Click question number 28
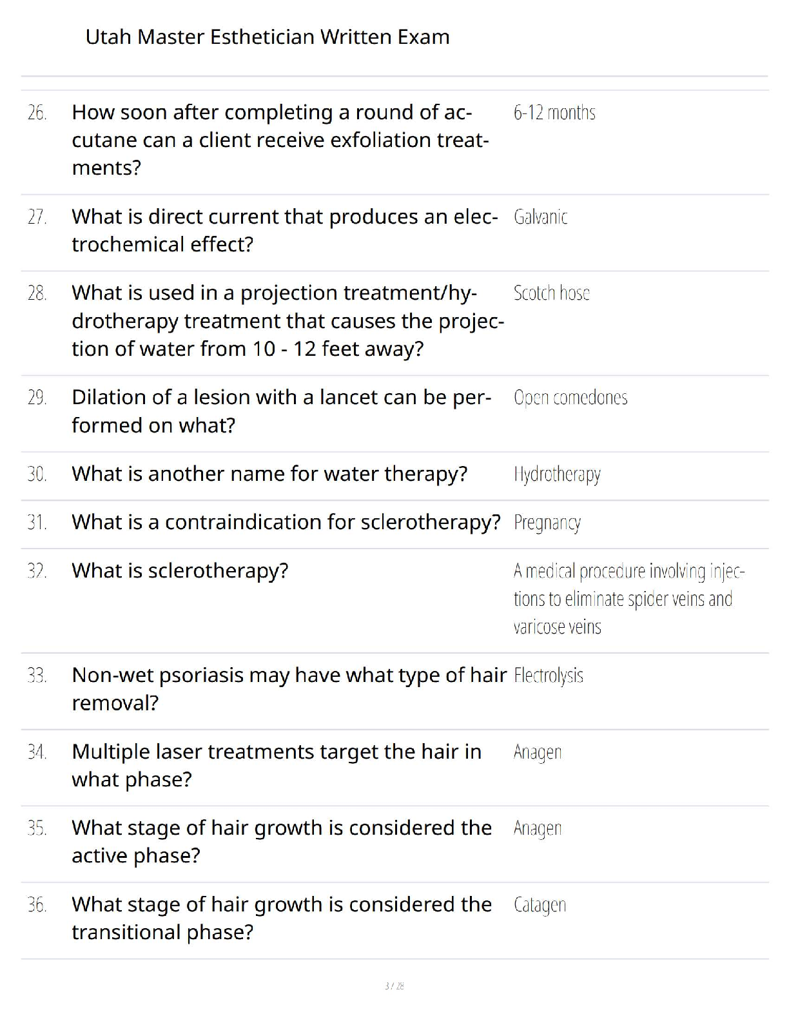 pyautogui.click(x=37, y=293)
